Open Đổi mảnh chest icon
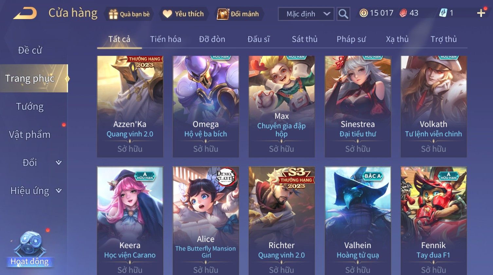This screenshot has width=493, height=275. pos(223,14)
